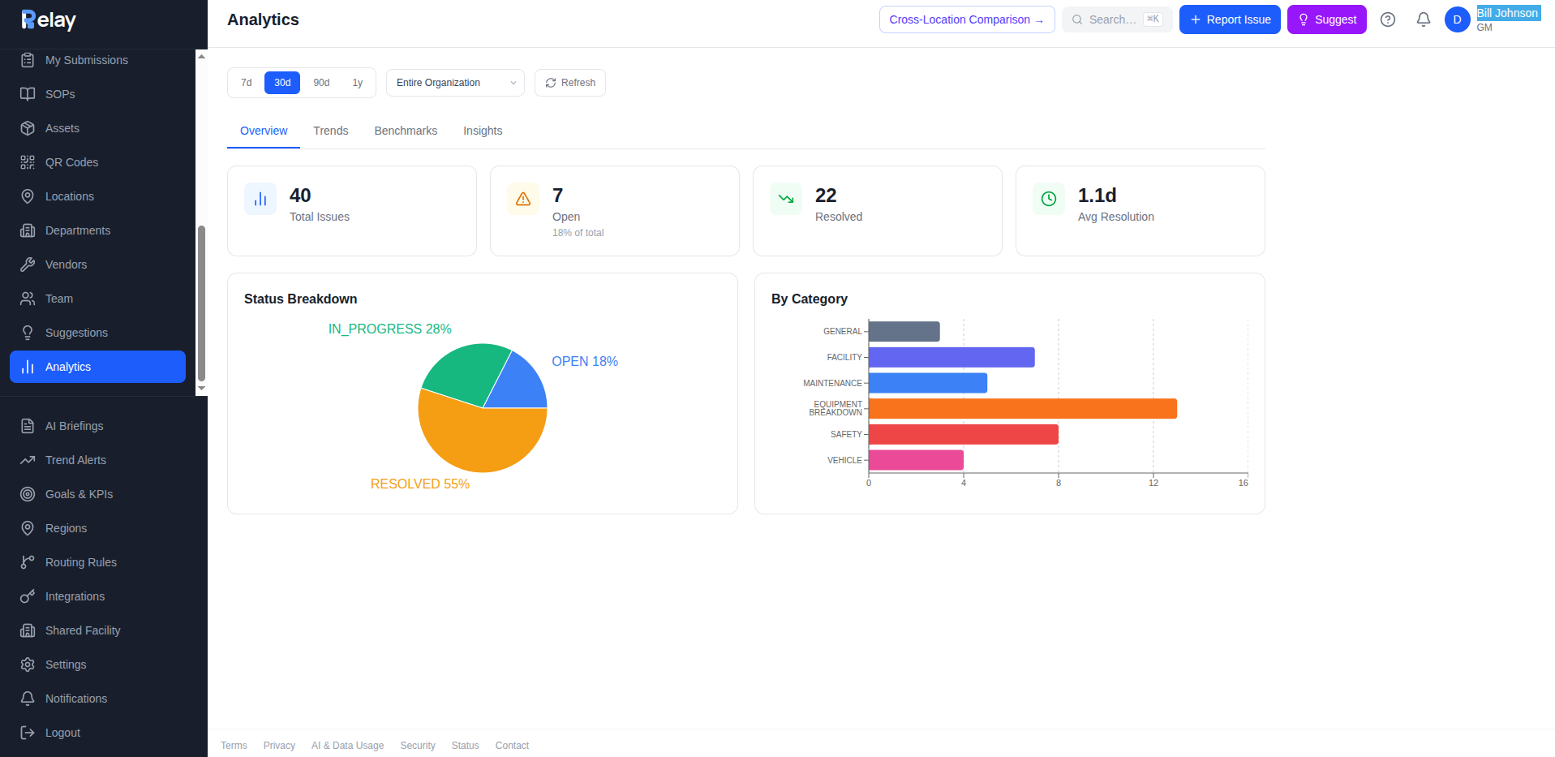Switch to the Benchmarks tab

pos(406,131)
